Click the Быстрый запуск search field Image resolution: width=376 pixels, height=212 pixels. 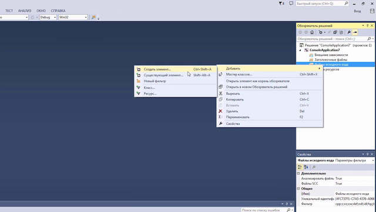point(322,4)
